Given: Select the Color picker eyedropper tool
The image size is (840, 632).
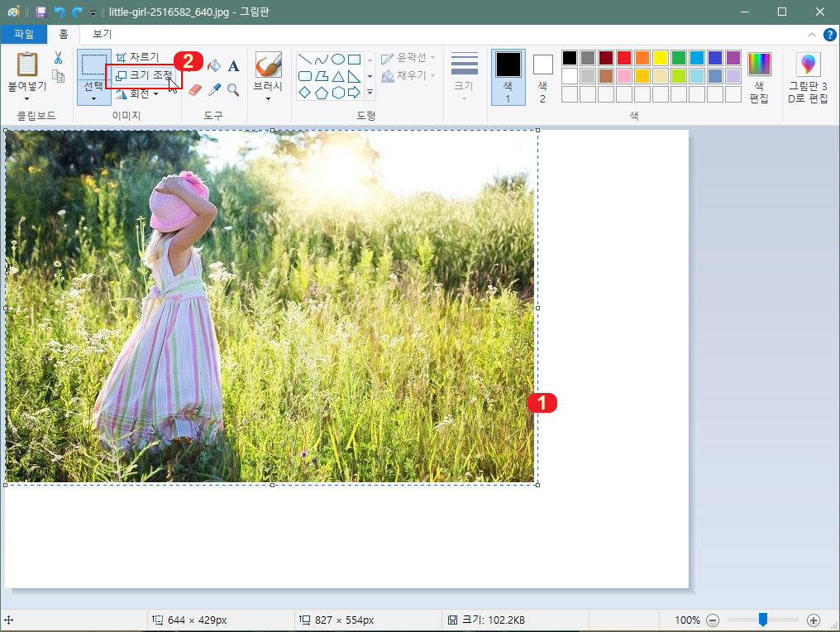Looking at the screenshot, I should [214, 89].
